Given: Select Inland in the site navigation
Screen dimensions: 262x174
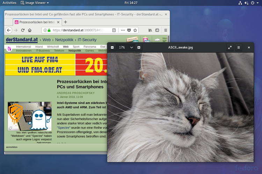Looking at the screenshot, I should pyautogui.click(x=39, y=47).
